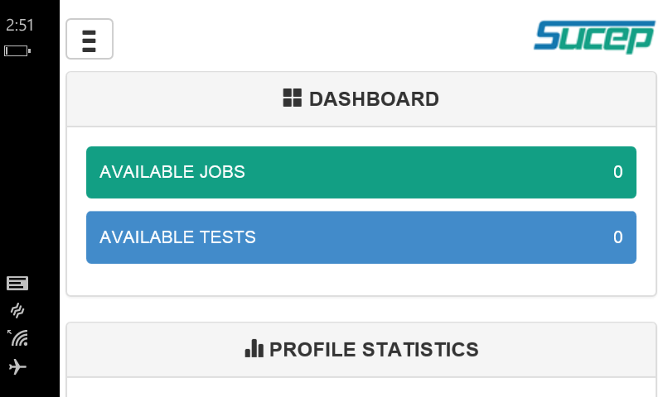Tap the vibrate status icon

[17, 310]
